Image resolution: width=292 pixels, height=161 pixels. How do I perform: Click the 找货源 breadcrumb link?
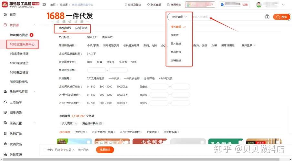[x=64, y=5]
